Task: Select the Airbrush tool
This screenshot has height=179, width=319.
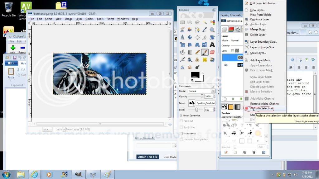Action: coord(182,59)
